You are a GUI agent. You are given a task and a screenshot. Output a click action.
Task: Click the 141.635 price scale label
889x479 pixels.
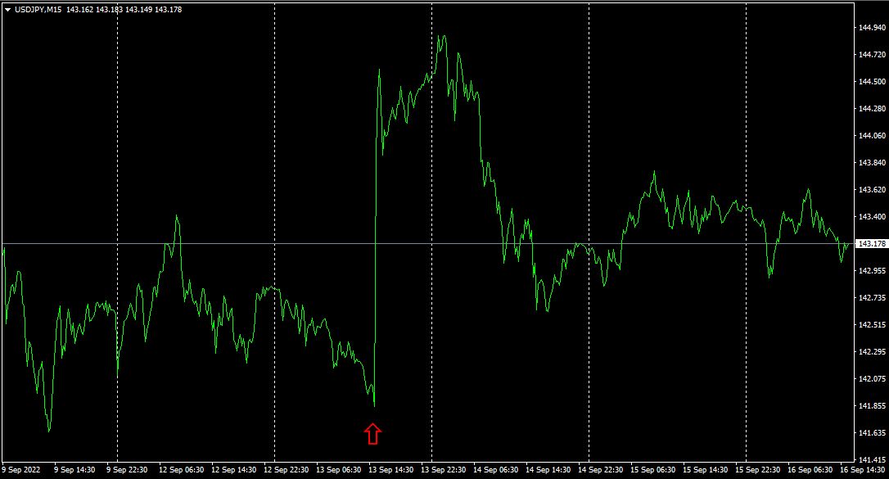tap(872, 432)
